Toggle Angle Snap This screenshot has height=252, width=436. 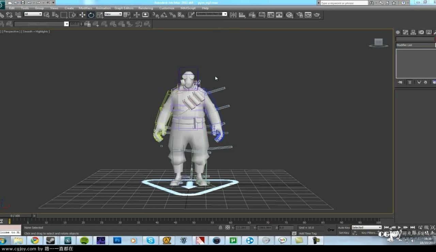pos(164,15)
